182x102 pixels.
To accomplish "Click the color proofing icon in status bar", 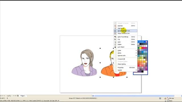I will click(x=160, y=98).
